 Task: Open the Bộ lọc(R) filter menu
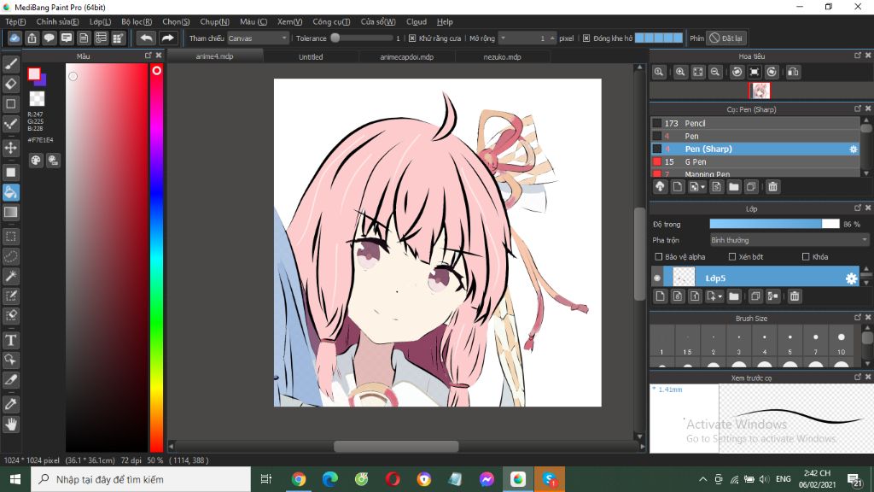tap(137, 21)
